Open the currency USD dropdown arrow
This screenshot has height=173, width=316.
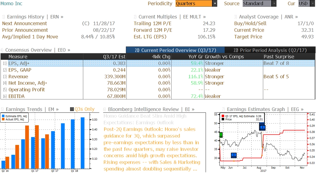(313, 3)
